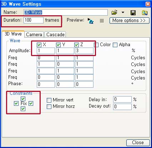The height and width of the screenshot is (148, 152).
Task: Expand the dropdown arrow next to folder icon
Action: 123,12
